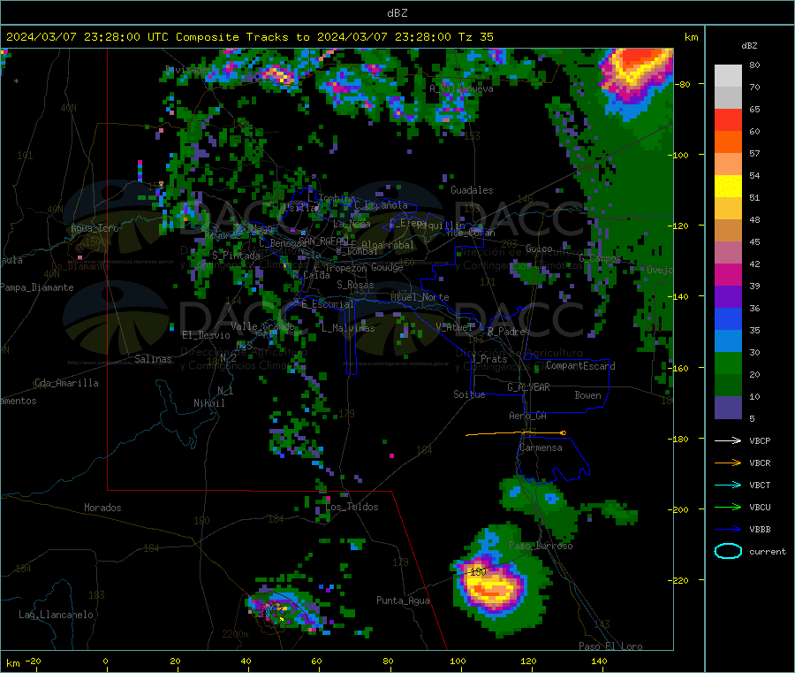This screenshot has width=795, height=673.
Task: Click the 'current' legend label
Action: pyautogui.click(x=767, y=551)
